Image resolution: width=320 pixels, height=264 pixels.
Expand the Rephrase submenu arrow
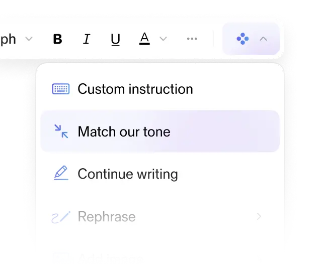[x=259, y=217]
